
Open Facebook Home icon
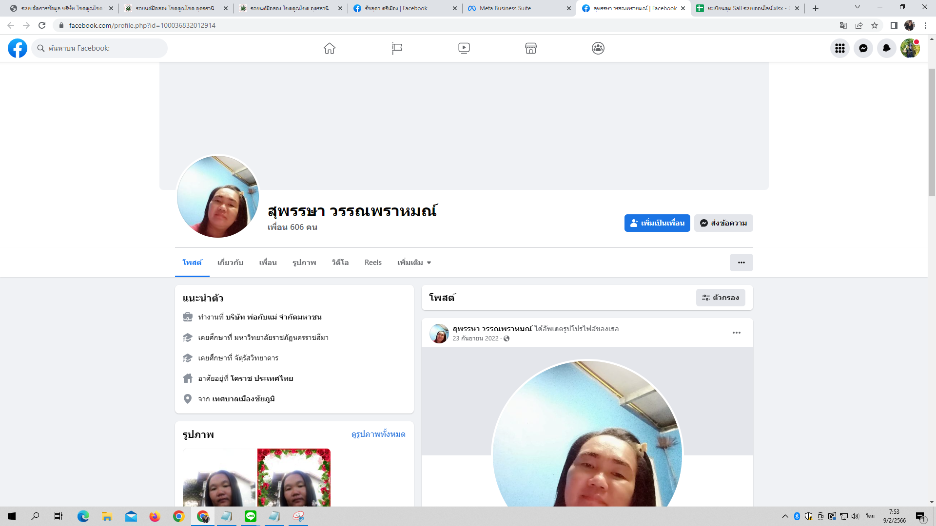330,48
